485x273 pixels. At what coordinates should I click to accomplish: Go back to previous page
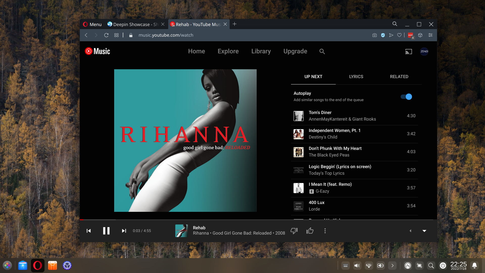(86, 35)
